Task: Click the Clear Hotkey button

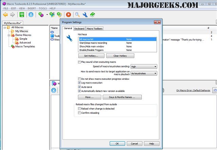Action: click(x=120, y=56)
